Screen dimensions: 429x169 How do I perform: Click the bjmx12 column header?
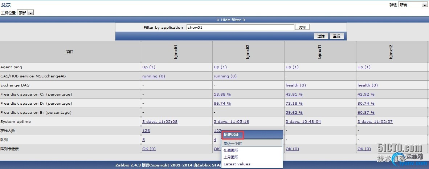point(391,52)
